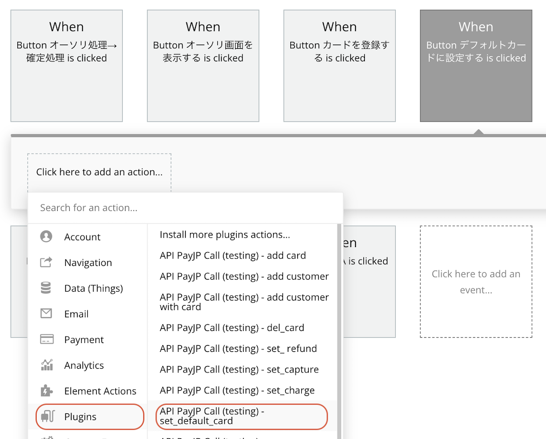This screenshot has width=546, height=439.
Task: Click the Payment credit card icon
Action: (47, 339)
